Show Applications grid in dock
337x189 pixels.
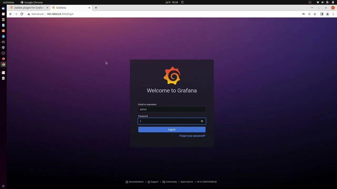pyautogui.click(x=3, y=186)
